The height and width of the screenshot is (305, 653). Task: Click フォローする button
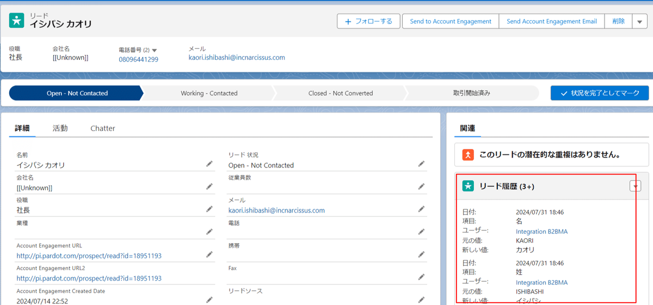[x=368, y=21]
